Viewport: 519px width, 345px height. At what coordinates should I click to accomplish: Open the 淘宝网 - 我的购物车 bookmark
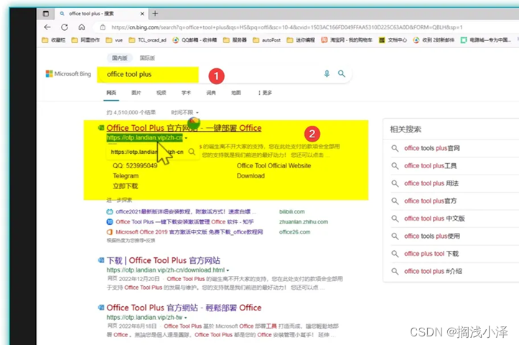tap(347, 40)
